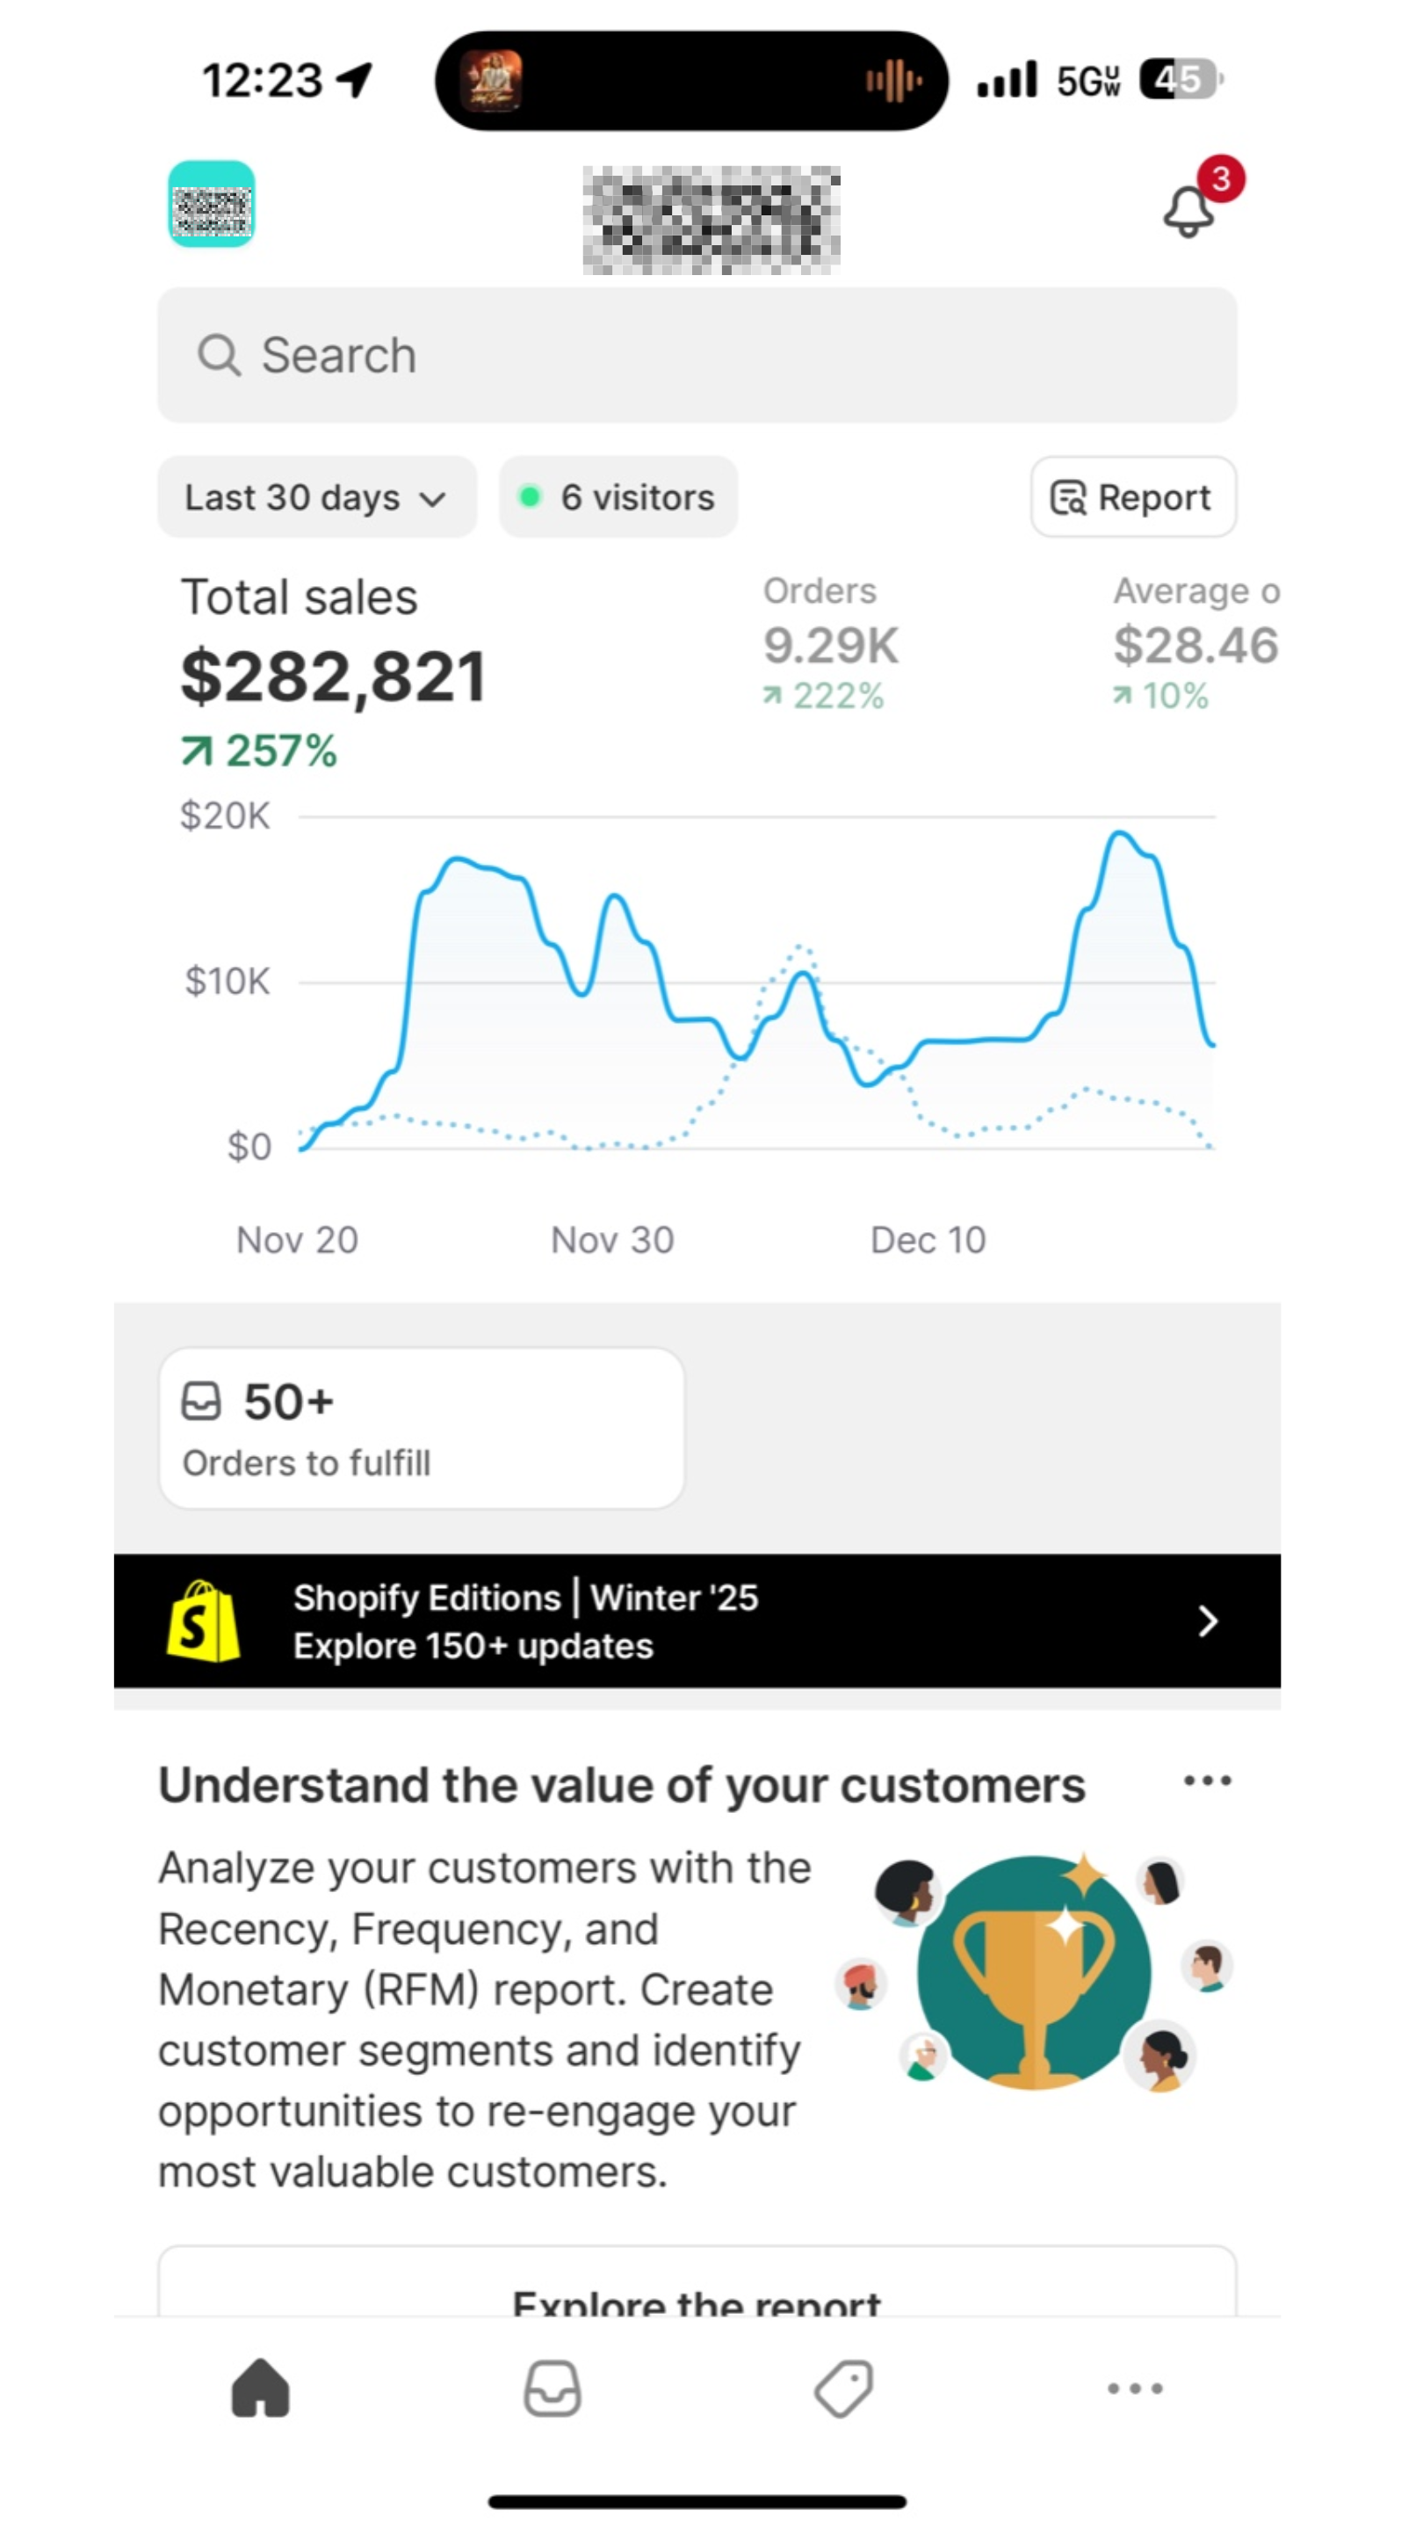The width and height of the screenshot is (1423, 2531).
Task: Select the Products tag icon in bottom navigation
Action: point(842,2390)
